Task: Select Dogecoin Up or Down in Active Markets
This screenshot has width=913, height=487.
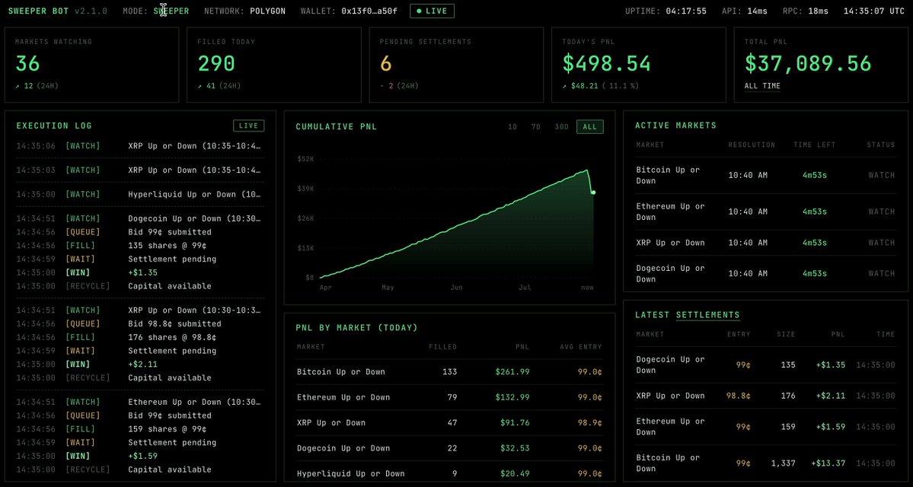Action: pos(766,273)
